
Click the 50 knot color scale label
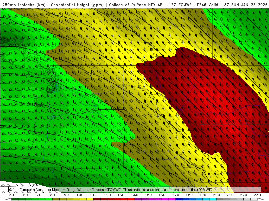(x=12, y=195)
